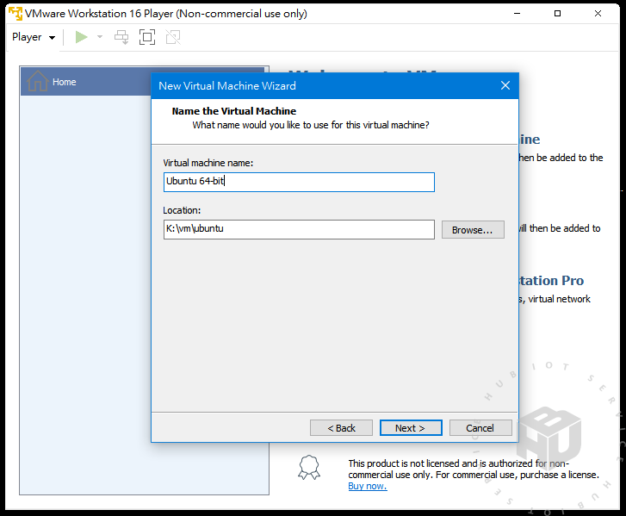Screen dimensions: 626x516
Task: Click the Location path field
Action: click(299, 229)
